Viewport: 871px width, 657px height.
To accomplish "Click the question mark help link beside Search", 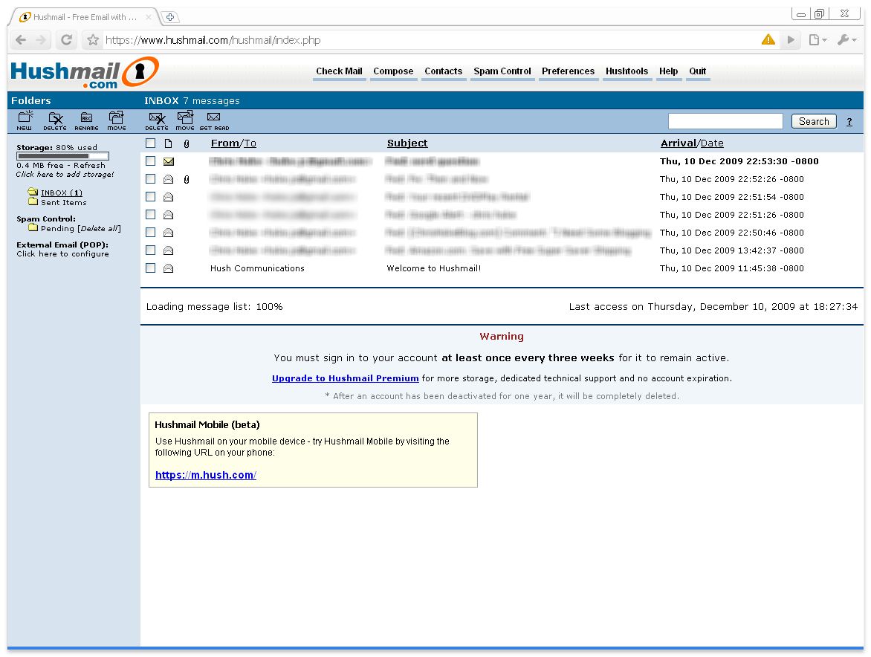I will [x=849, y=122].
